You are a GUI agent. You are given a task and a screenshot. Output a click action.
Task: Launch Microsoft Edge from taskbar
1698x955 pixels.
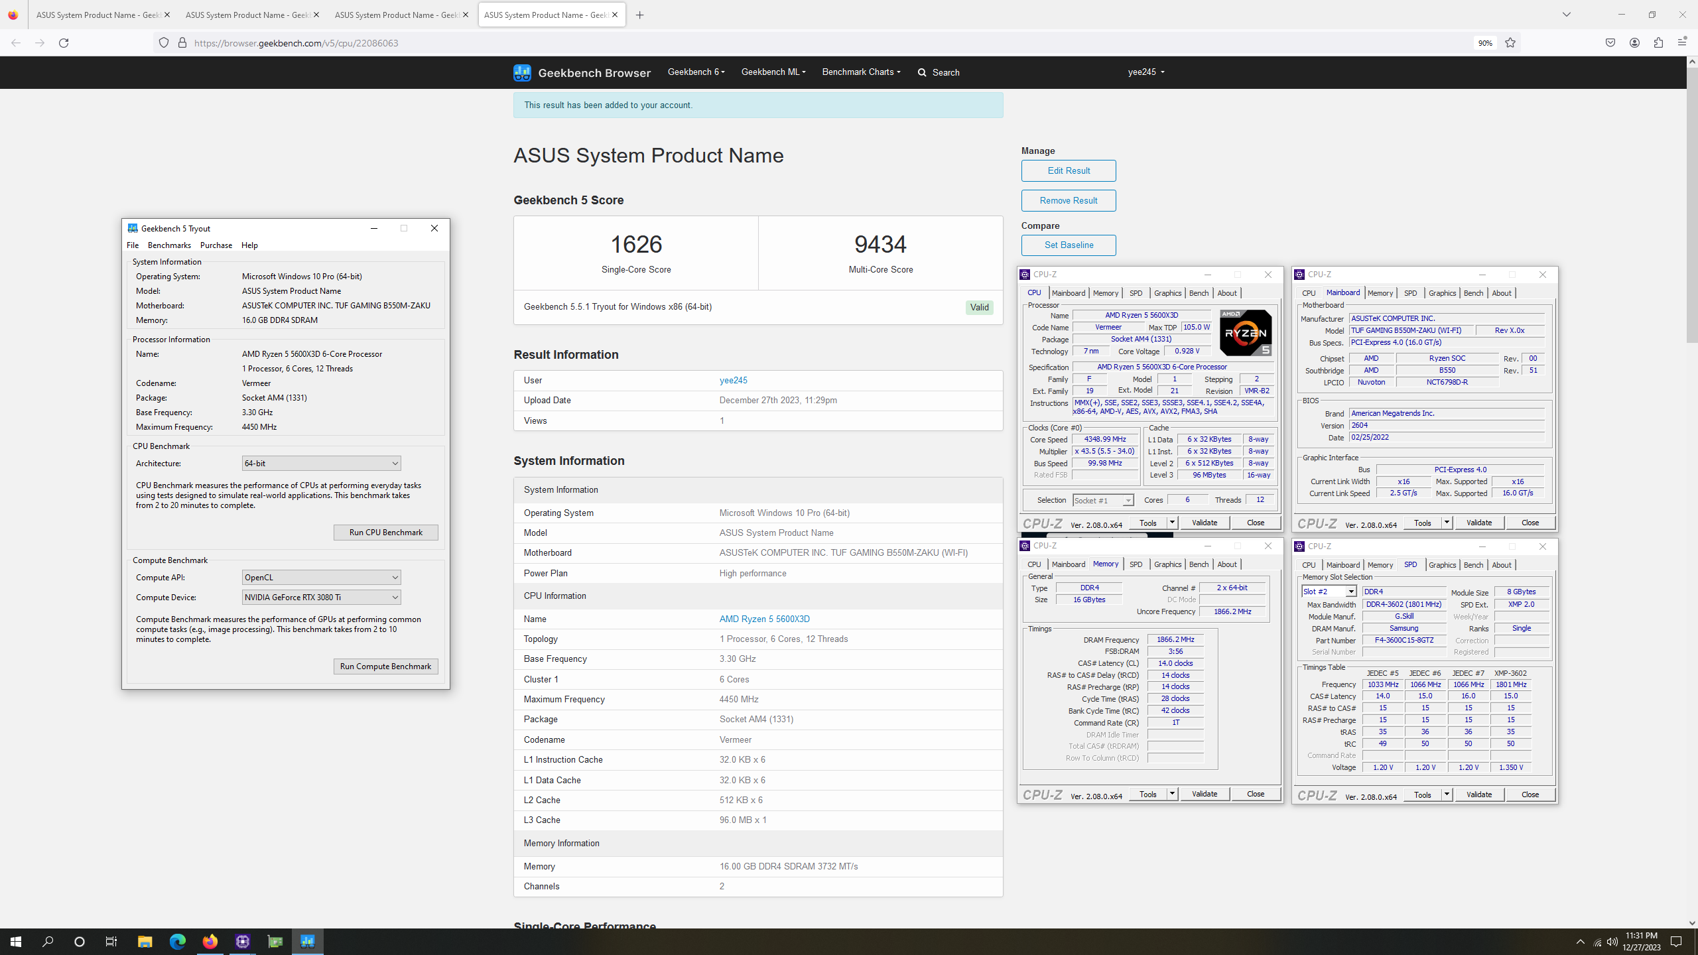pos(177,942)
